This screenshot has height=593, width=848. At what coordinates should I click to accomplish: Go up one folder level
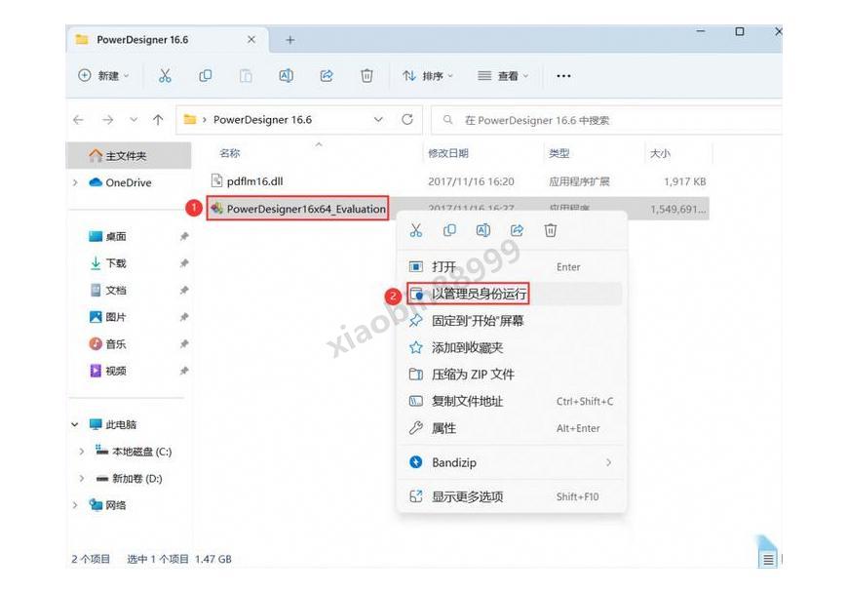(x=158, y=120)
